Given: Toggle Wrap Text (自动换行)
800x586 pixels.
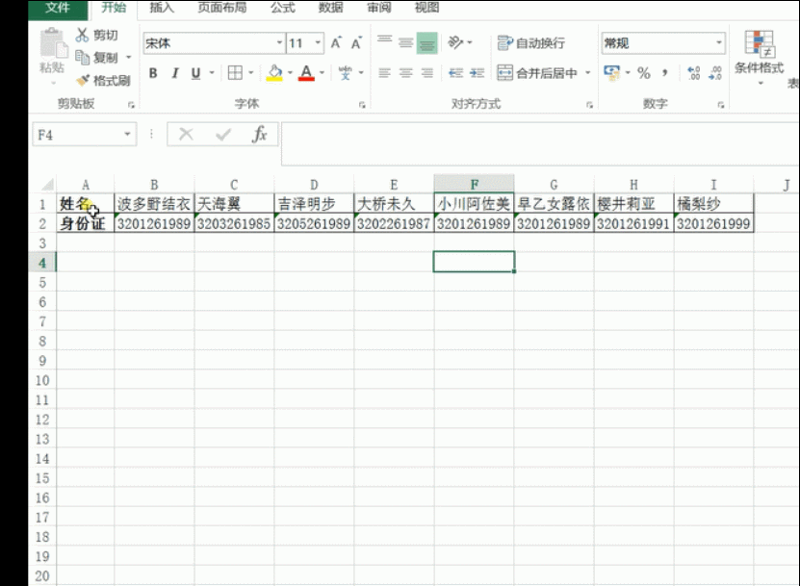Looking at the screenshot, I should [531, 43].
